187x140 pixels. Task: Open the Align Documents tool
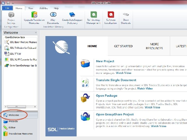pyautogui.click(x=53, y=18)
